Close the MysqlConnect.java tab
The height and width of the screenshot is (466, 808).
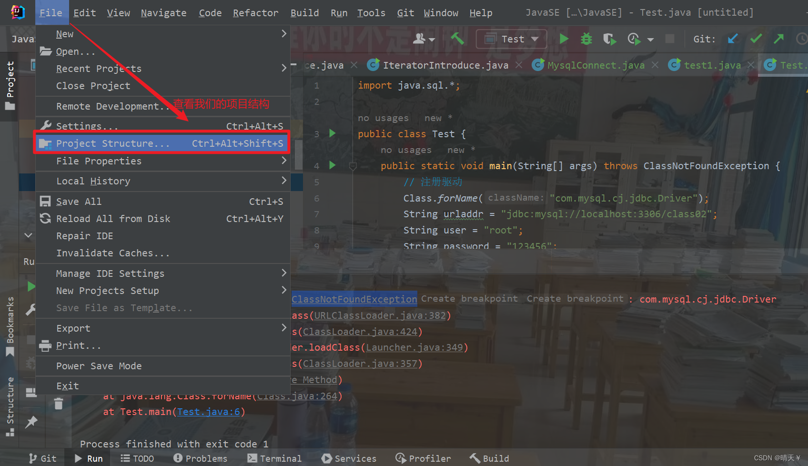click(x=655, y=65)
